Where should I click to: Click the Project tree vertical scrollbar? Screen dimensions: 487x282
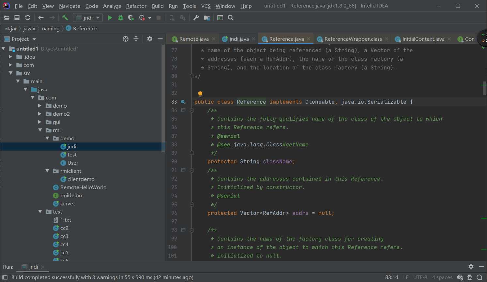[x=163, y=98]
